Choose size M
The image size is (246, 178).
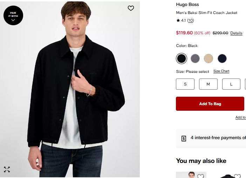[x=208, y=84]
